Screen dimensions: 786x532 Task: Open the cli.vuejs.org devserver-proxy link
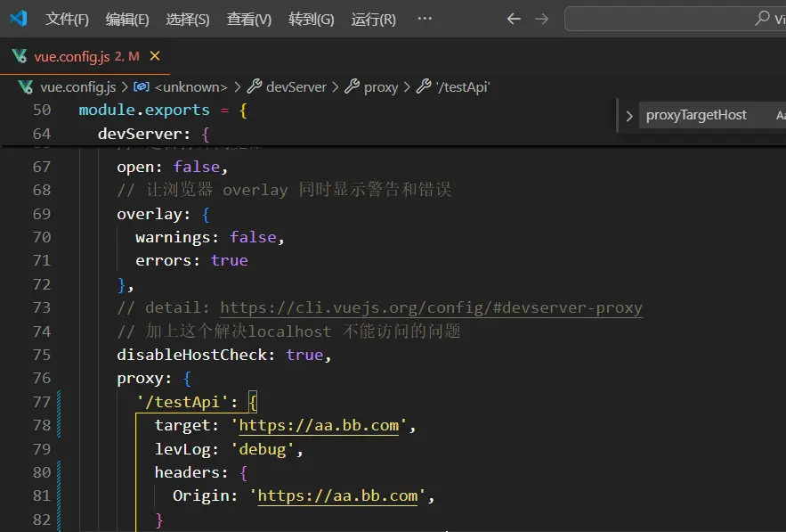pos(431,307)
